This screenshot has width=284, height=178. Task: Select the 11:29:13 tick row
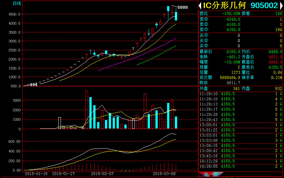[x=241, y=104]
